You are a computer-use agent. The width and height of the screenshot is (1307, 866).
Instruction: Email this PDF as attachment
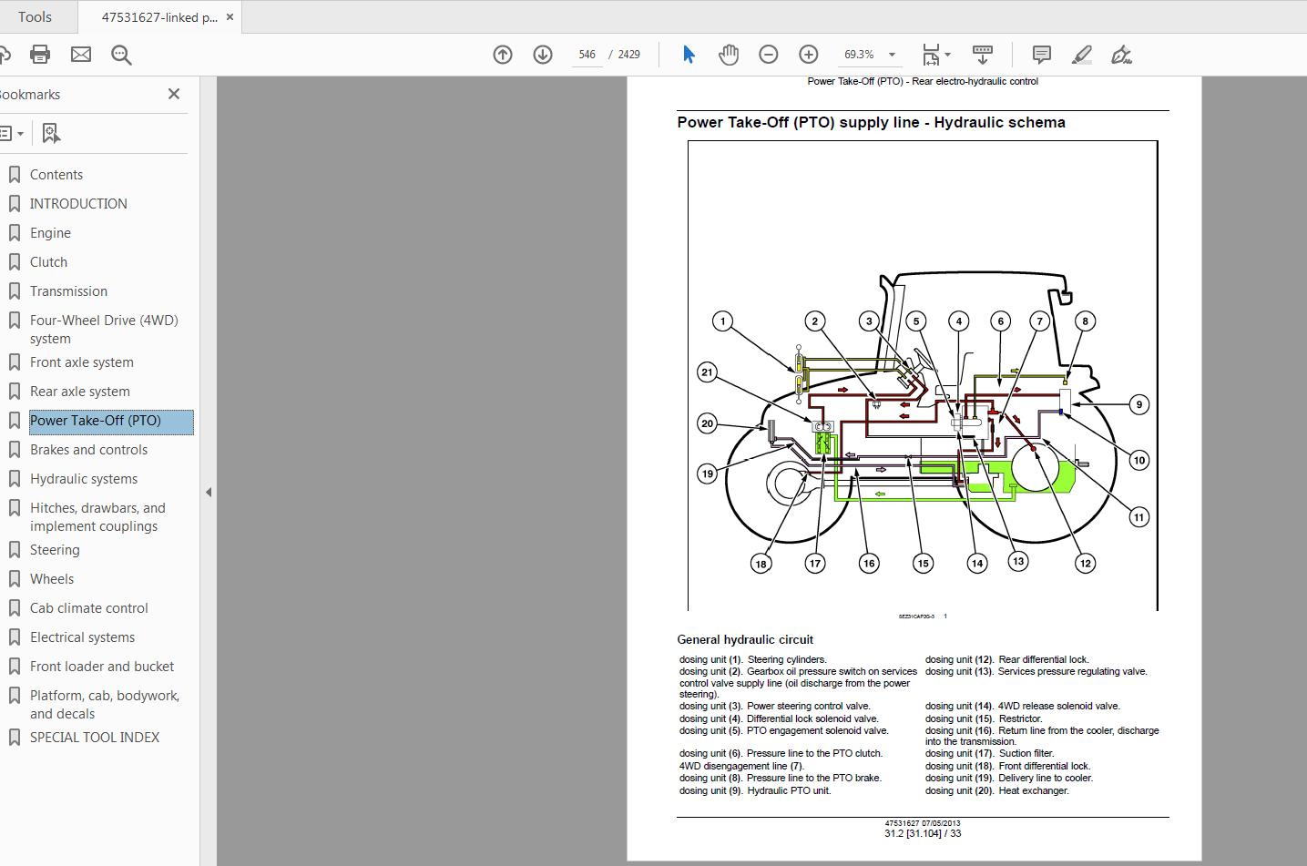pyautogui.click(x=81, y=54)
